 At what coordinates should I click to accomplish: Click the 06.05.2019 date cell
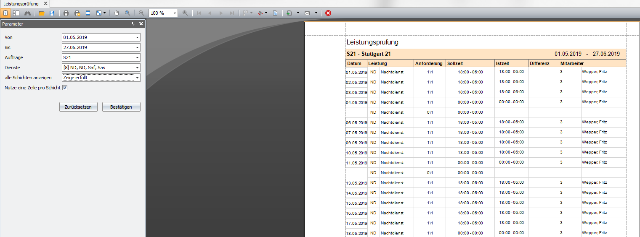click(x=356, y=122)
